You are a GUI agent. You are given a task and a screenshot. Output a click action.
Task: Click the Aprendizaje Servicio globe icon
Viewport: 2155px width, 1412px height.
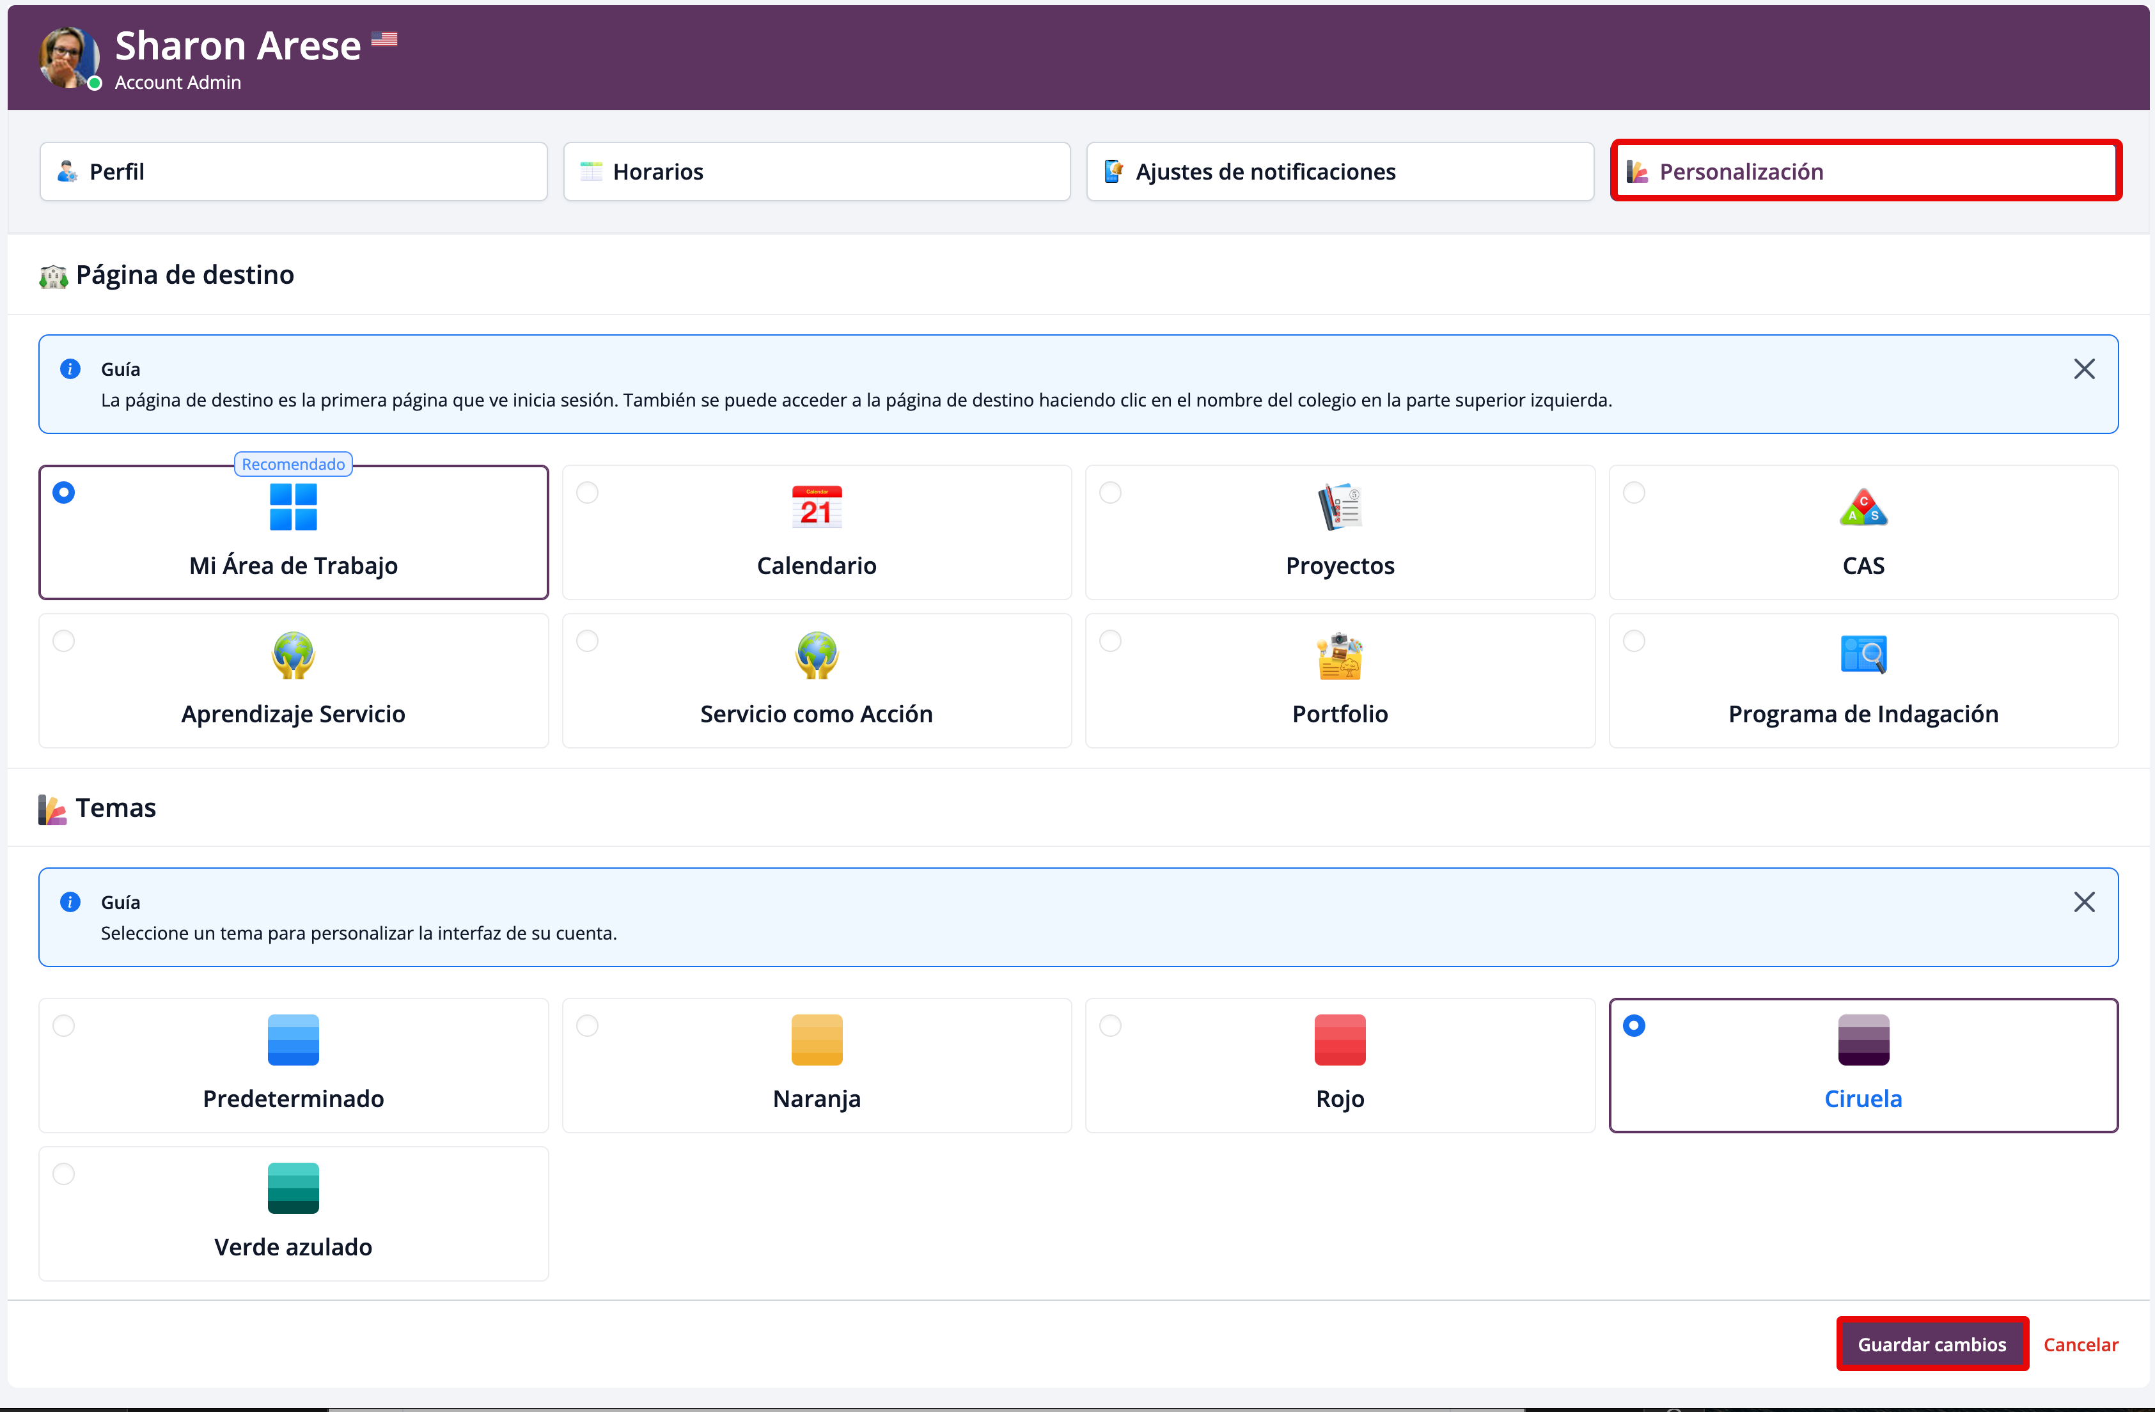[x=292, y=655]
